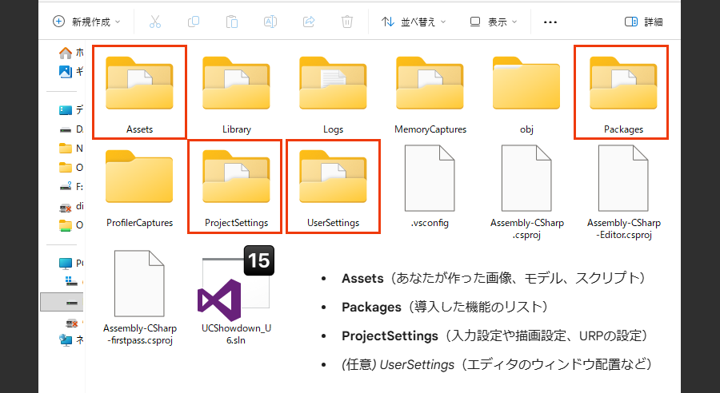The image size is (720, 393).
Task: Click the Cut scissors icon in toolbar
Action: point(155,22)
